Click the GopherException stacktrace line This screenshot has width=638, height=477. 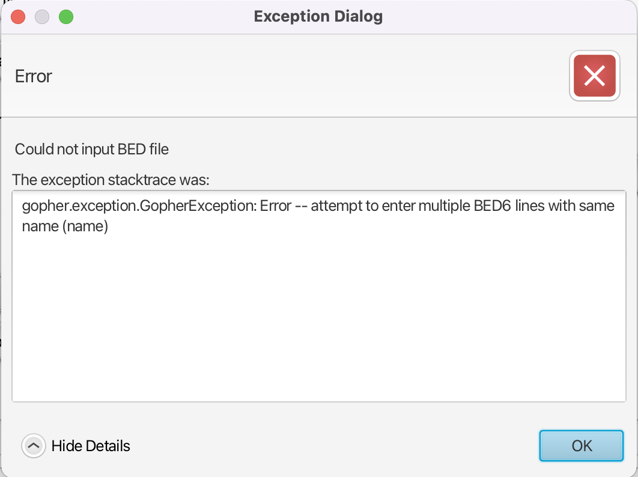coord(240,205)
